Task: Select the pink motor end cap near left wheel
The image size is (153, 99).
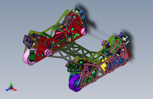Action: point(48,52)
